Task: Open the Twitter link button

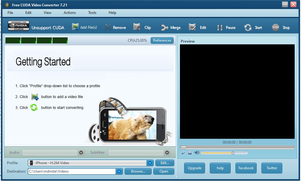Action: pyautogui.click(x=272, y=168)
